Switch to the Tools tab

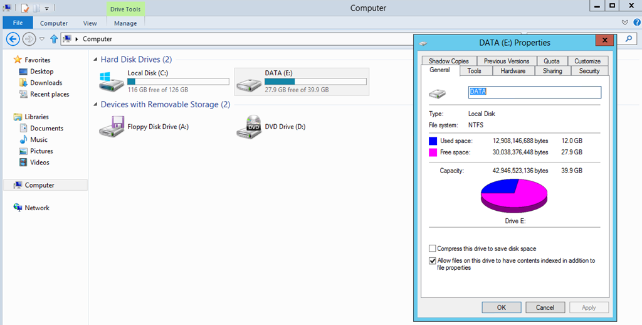coord(474,71)
